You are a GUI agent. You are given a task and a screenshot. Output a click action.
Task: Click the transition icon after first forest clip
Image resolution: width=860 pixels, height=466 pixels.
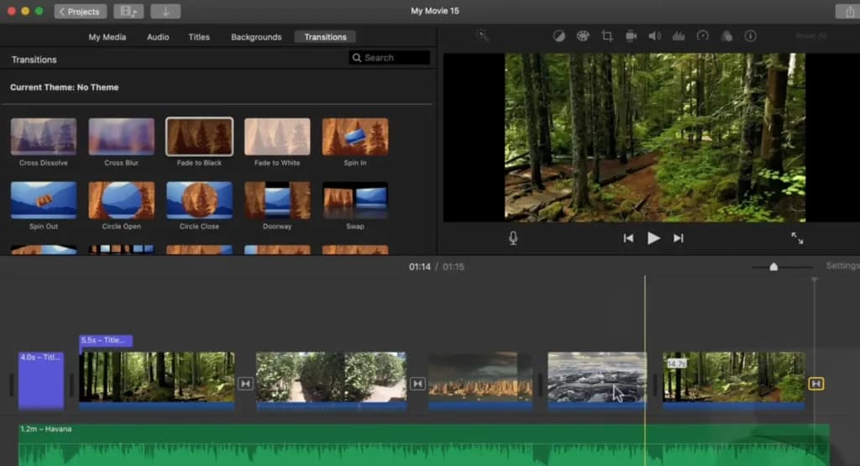(x=245, y=384)
